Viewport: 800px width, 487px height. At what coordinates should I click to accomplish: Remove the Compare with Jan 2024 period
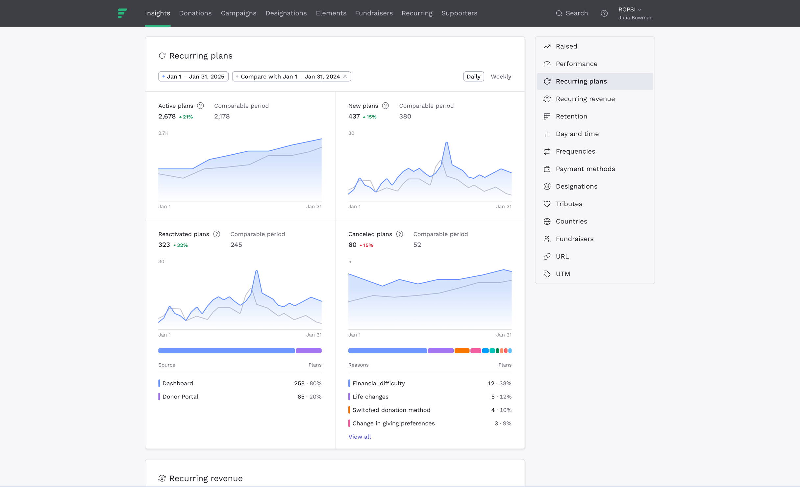tap(345, 77)
